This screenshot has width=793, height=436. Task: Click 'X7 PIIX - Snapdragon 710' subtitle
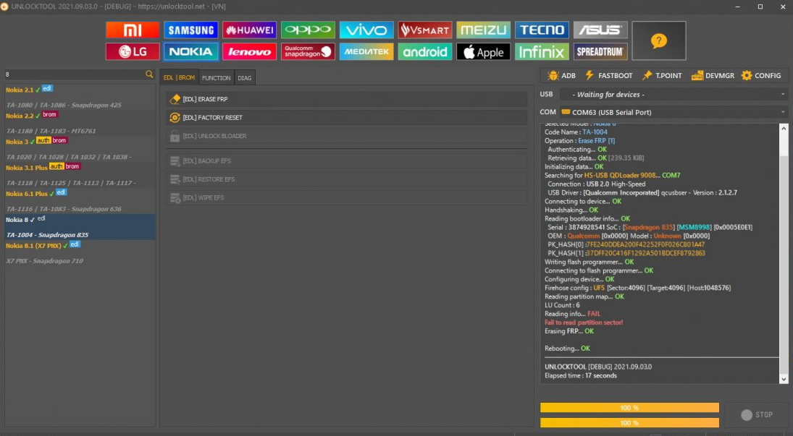click(44, 261)
